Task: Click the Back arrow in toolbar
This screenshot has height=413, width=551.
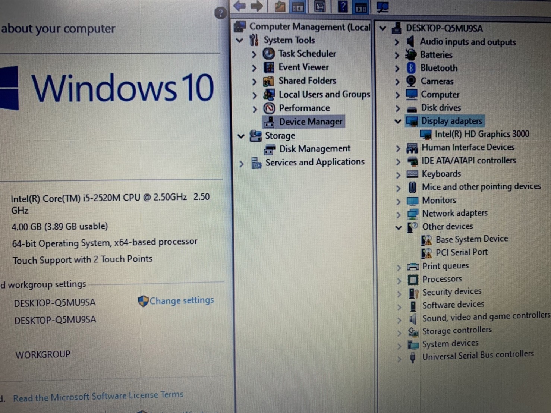Action: 240,6
